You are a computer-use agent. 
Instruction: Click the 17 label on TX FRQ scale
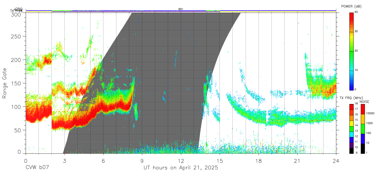click(x=356, y=109)
